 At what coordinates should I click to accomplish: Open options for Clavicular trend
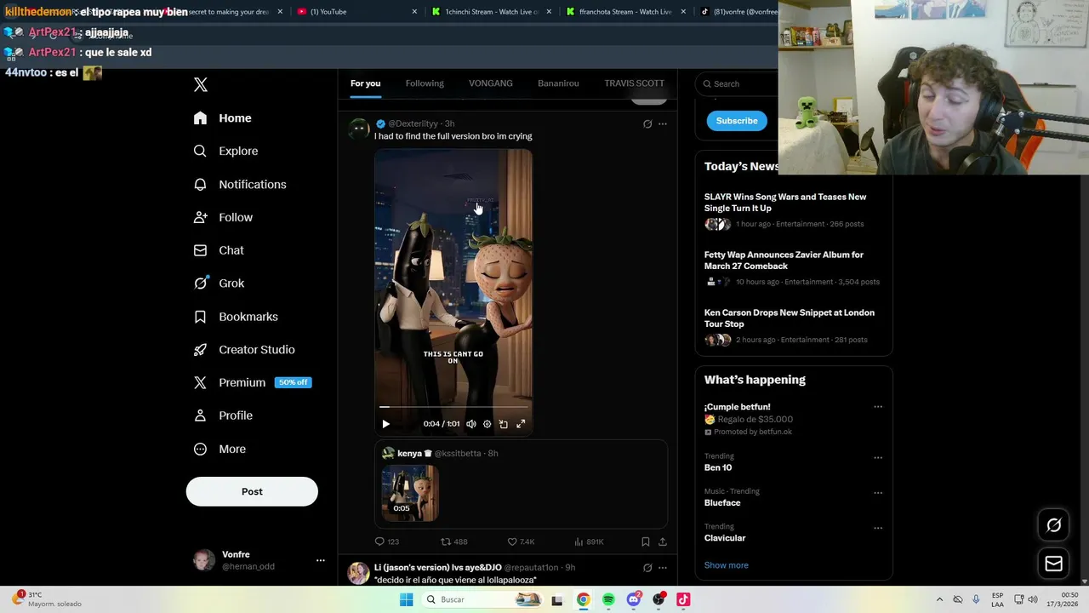[878, 529]
